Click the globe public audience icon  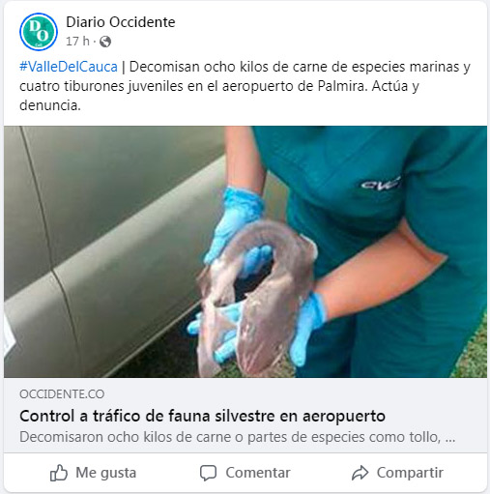point(105,42)
